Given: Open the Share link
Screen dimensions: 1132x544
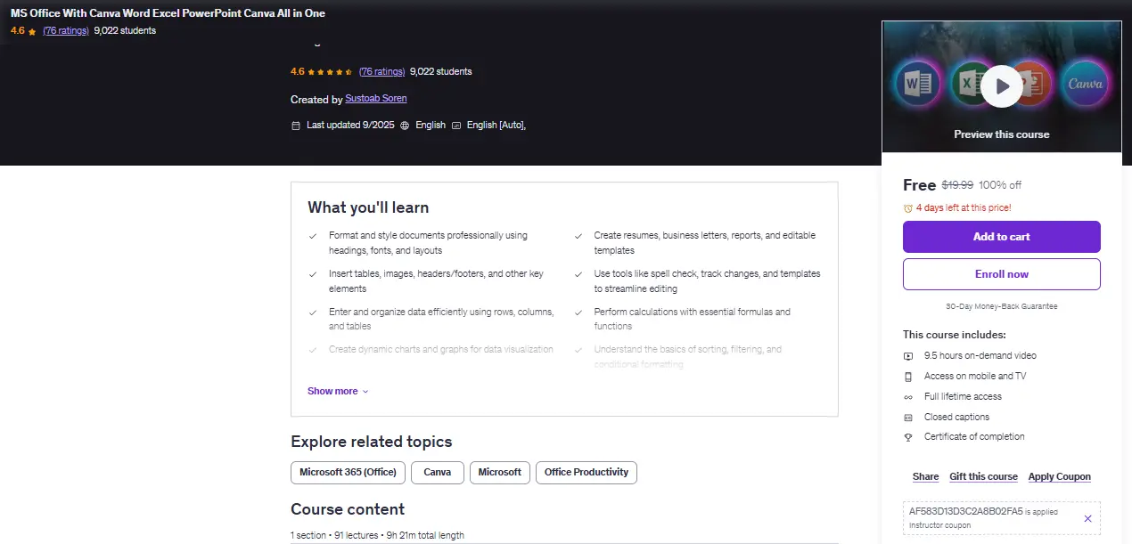Looking at the screenshot, I should tap(925, 476).
